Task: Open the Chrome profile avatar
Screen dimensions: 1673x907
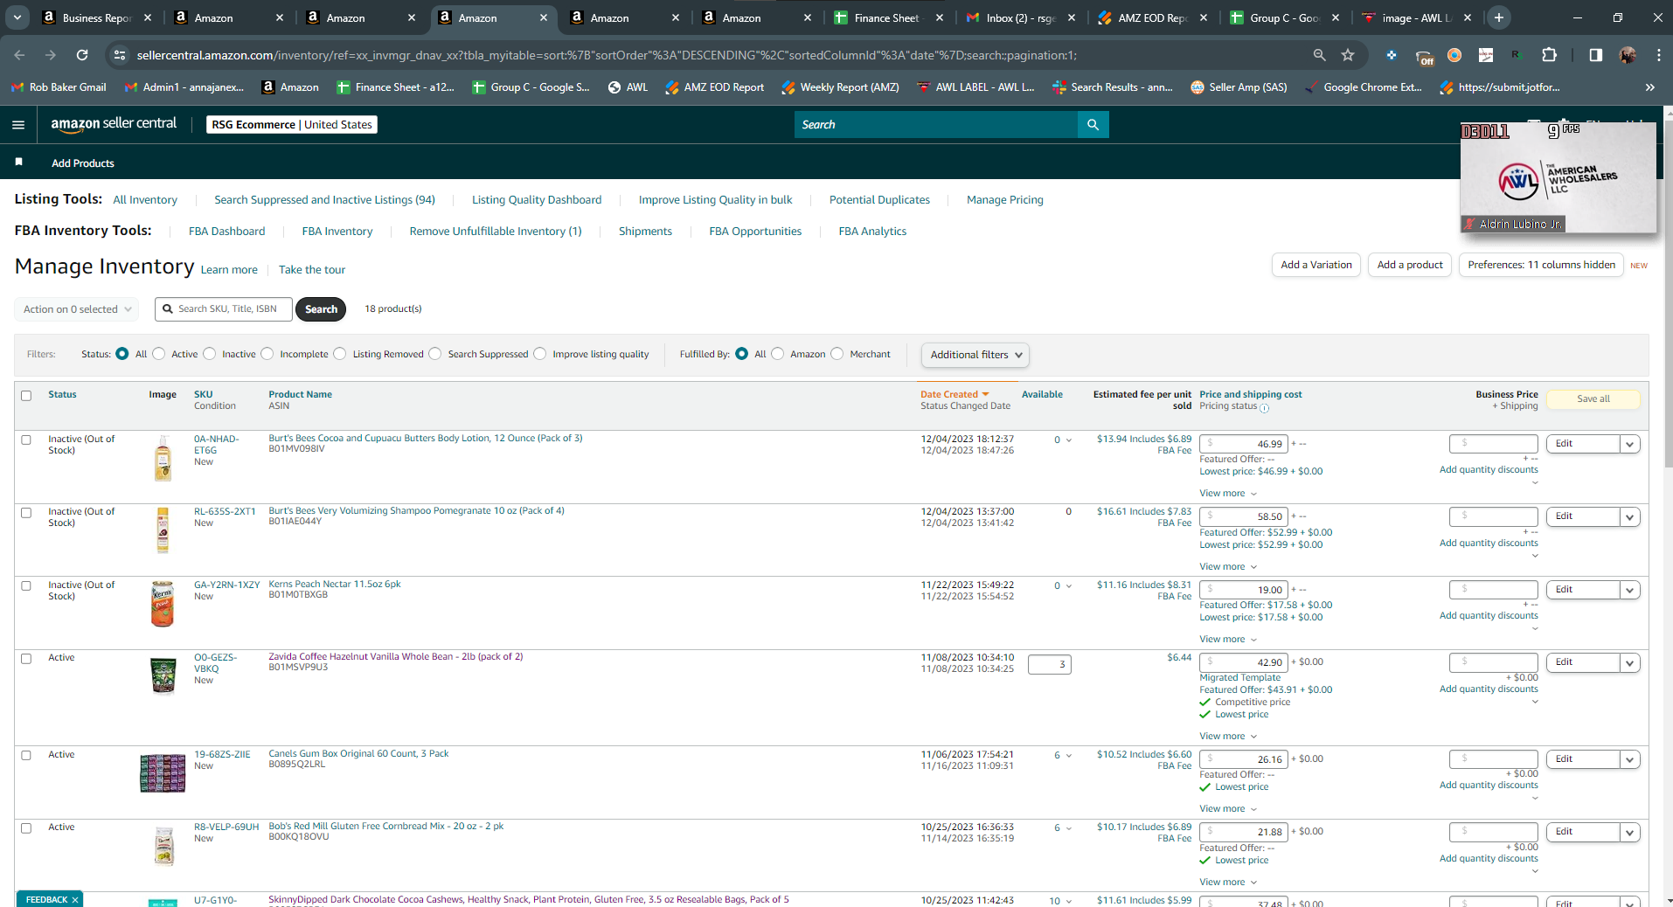Action: (x=1627, y=55)
